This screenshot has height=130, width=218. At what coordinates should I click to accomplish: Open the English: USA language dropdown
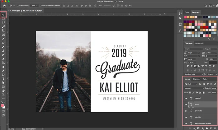tap(193, 74)
